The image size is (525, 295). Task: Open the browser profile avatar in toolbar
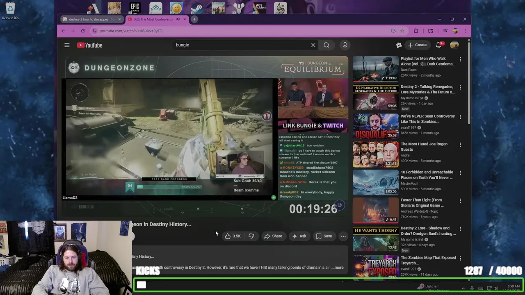coord(455,31)
